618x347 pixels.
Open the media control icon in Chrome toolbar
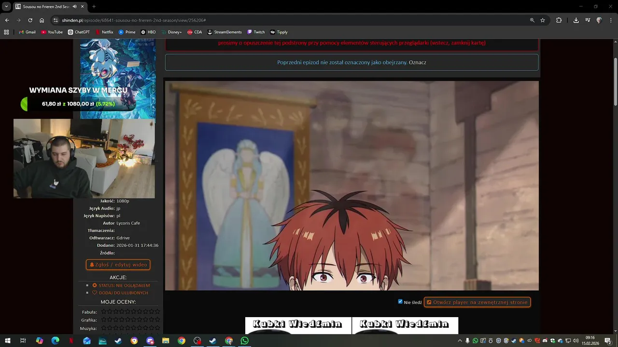pos(588,20)
